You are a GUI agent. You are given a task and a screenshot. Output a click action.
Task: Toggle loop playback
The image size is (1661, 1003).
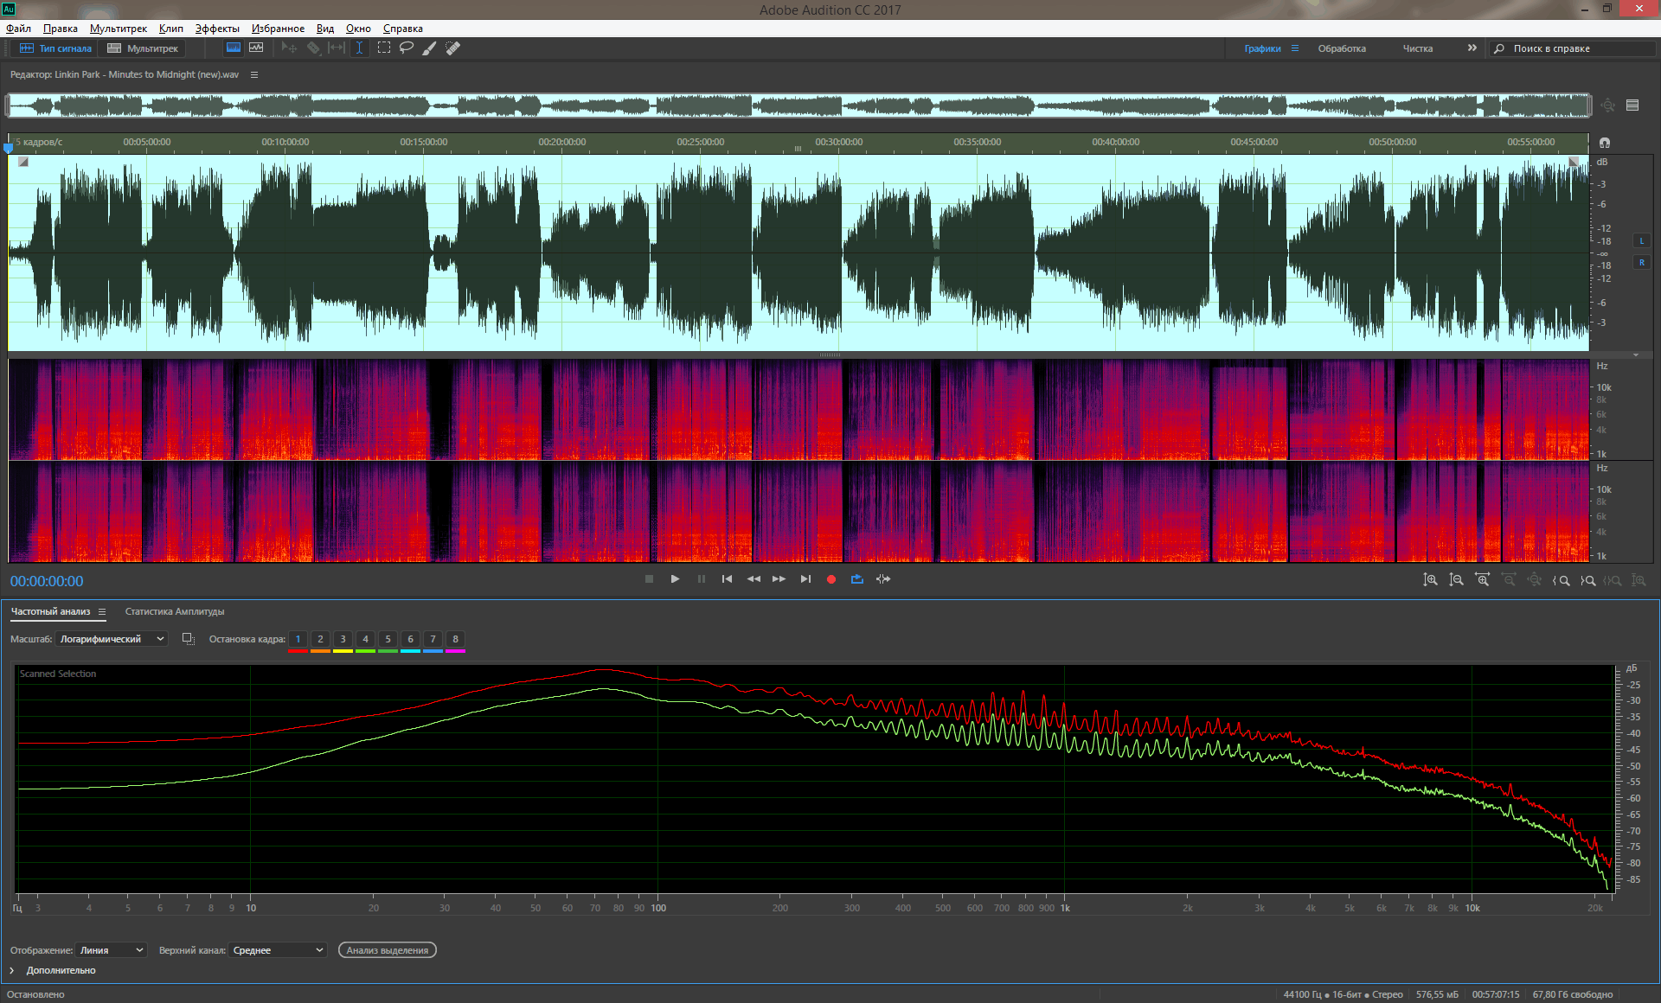tap(856, 579)
